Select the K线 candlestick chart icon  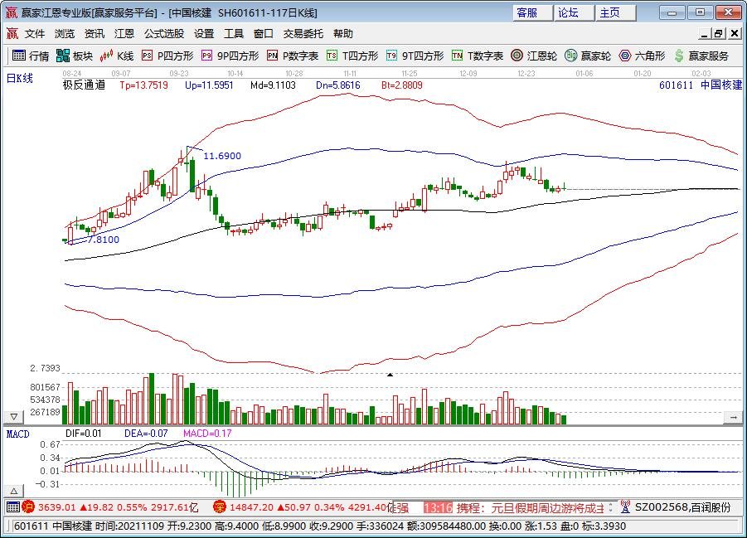click(117, 56)
